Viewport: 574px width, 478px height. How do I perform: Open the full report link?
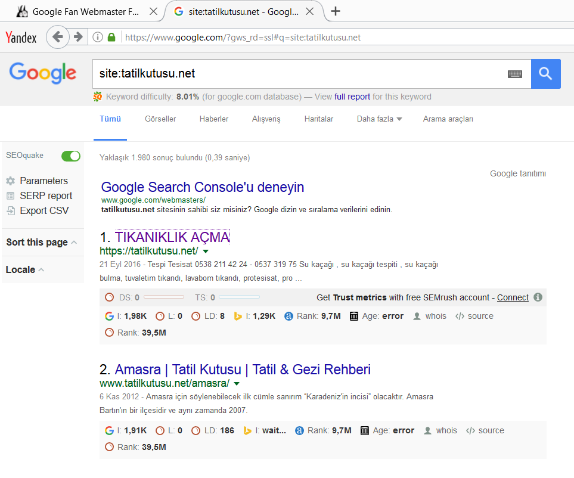(x=352, y=97)
